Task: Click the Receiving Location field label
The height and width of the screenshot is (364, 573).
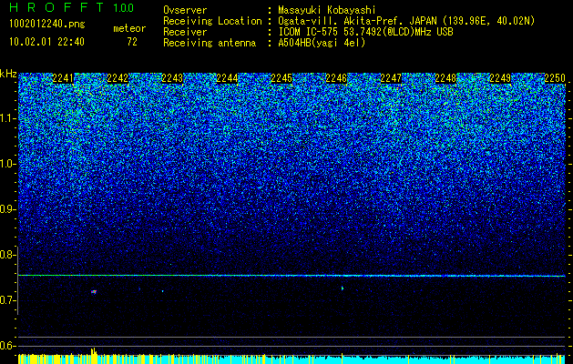Action: click(x=212, y=21)
